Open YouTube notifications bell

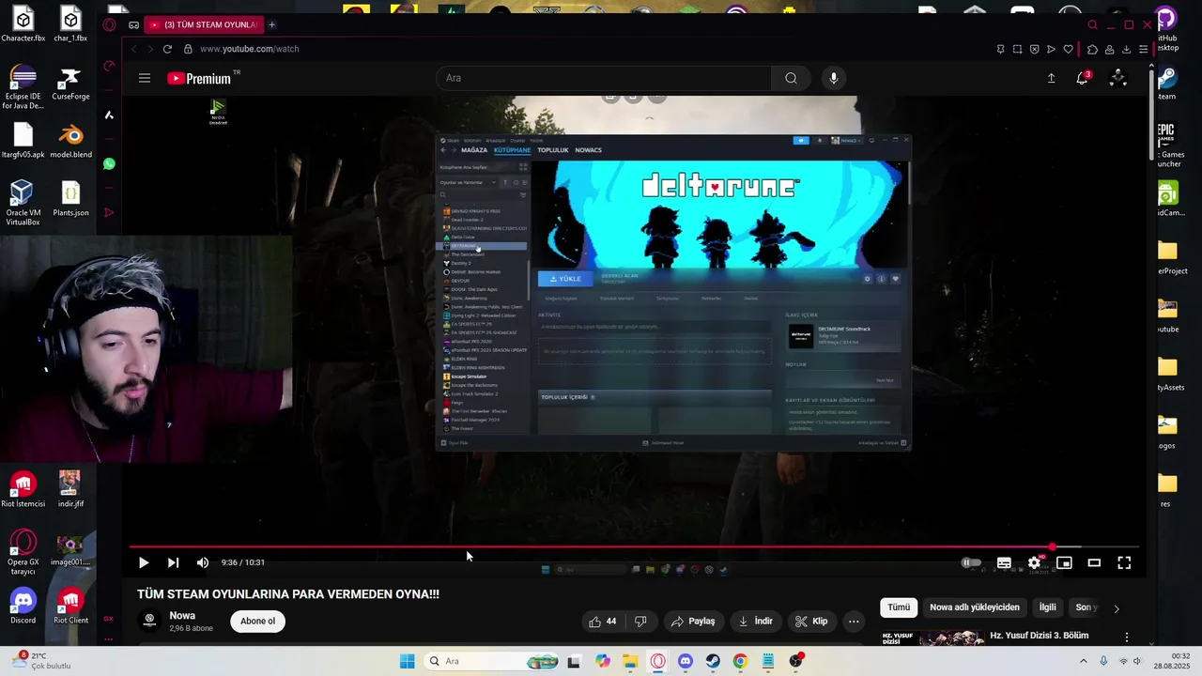coord(1083,78)
